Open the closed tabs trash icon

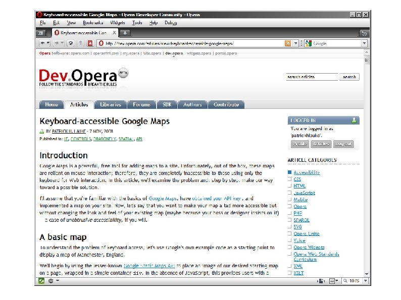tap(364, 33)
